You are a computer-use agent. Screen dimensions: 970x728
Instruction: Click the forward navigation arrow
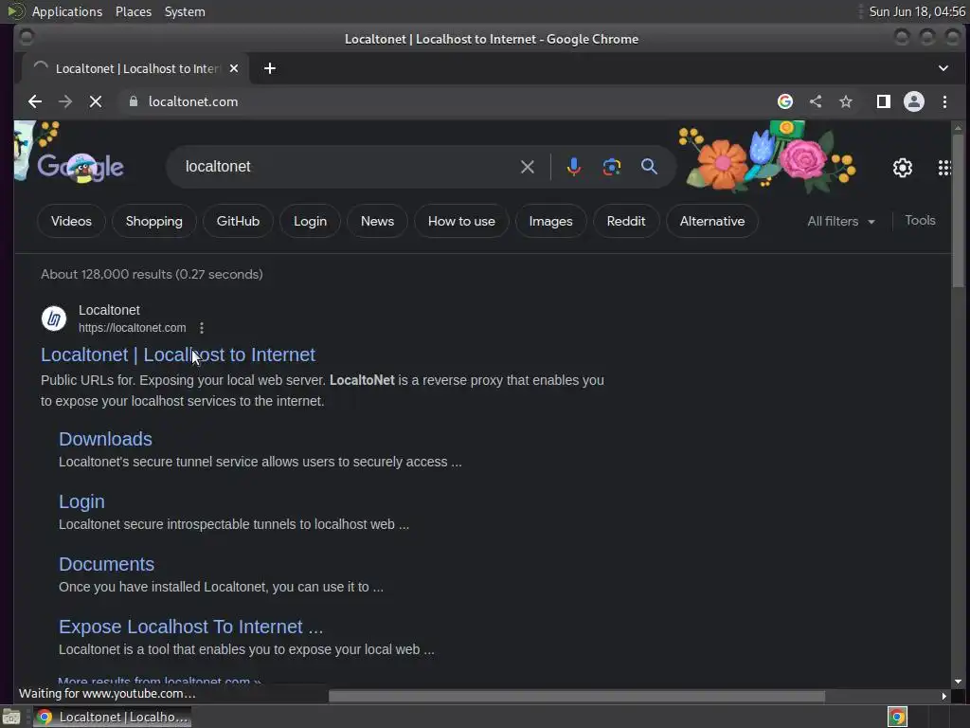65,101
